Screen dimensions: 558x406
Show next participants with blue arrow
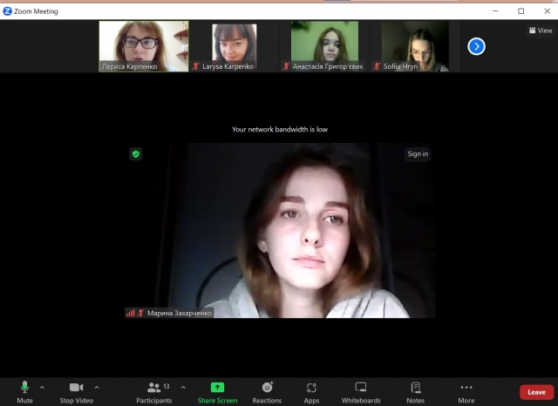tap(476, 46)
